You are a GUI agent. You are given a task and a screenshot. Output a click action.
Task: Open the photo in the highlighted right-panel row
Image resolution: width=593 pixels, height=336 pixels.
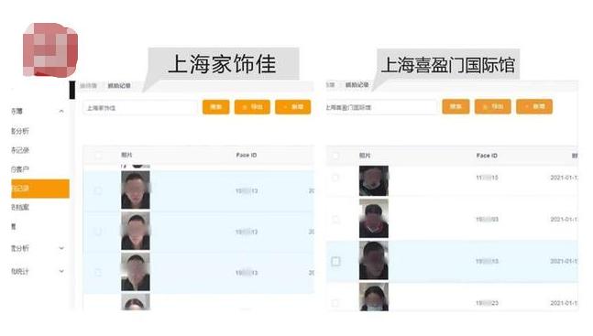pos(374,260)
